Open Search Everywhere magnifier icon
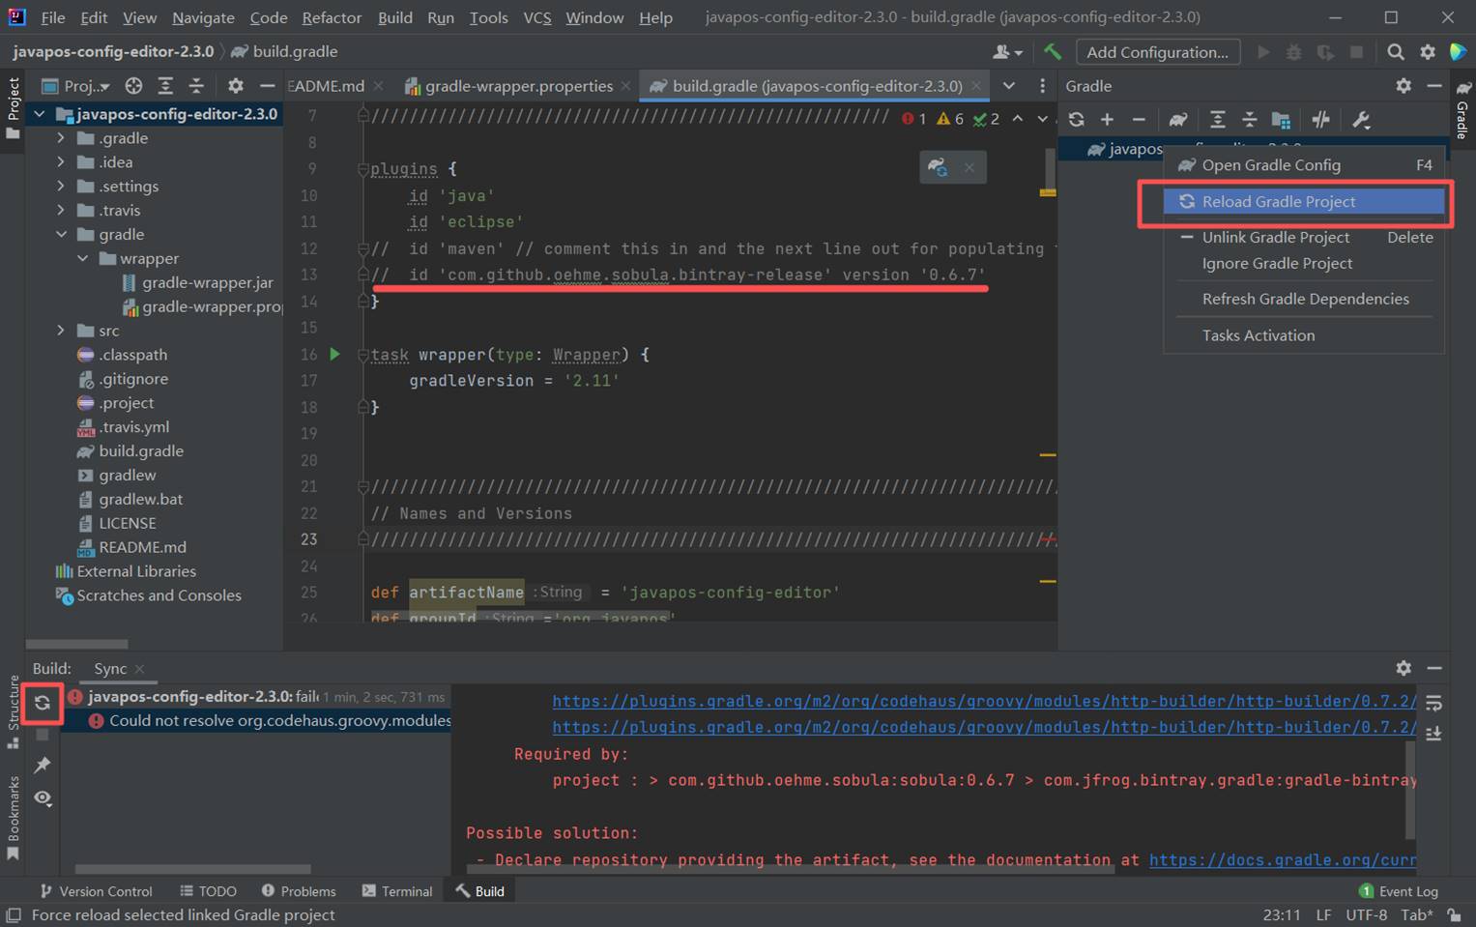The image size is (1476, 927). [x=1396, y=51]
